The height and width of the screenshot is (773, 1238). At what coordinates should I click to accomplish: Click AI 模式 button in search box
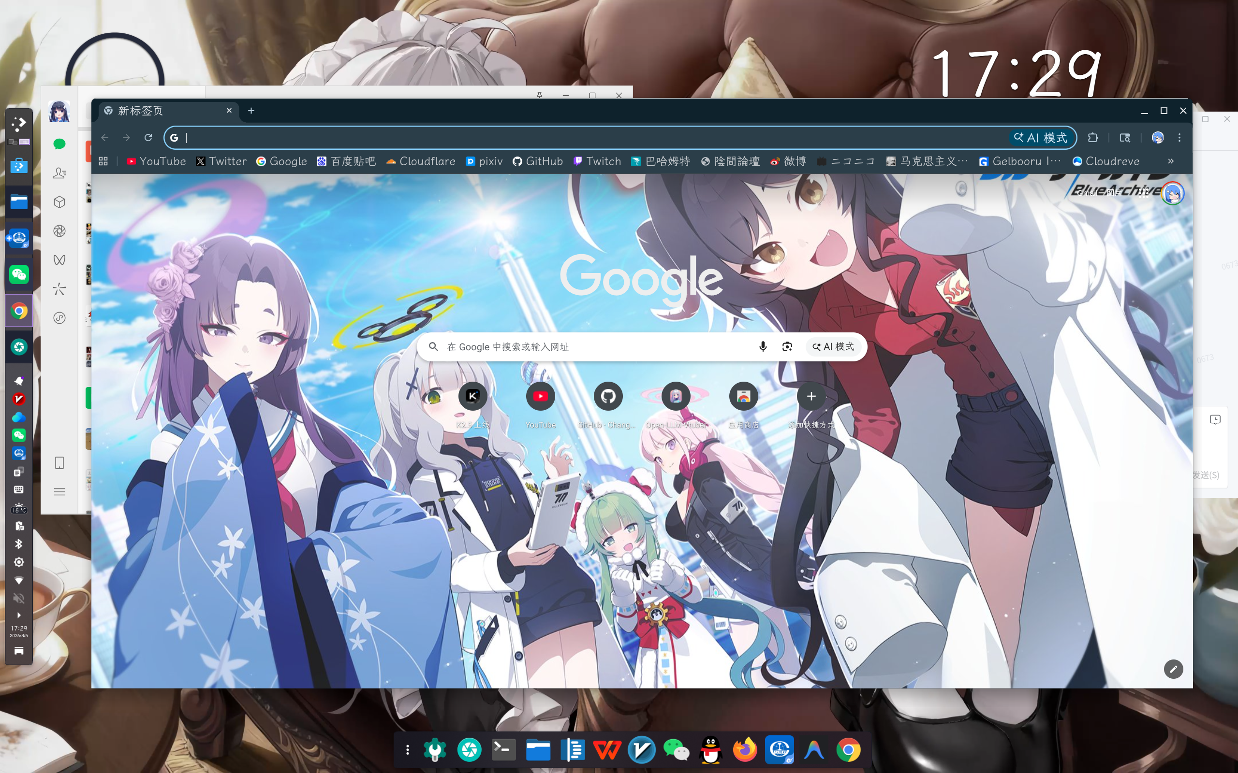point(833,346)
